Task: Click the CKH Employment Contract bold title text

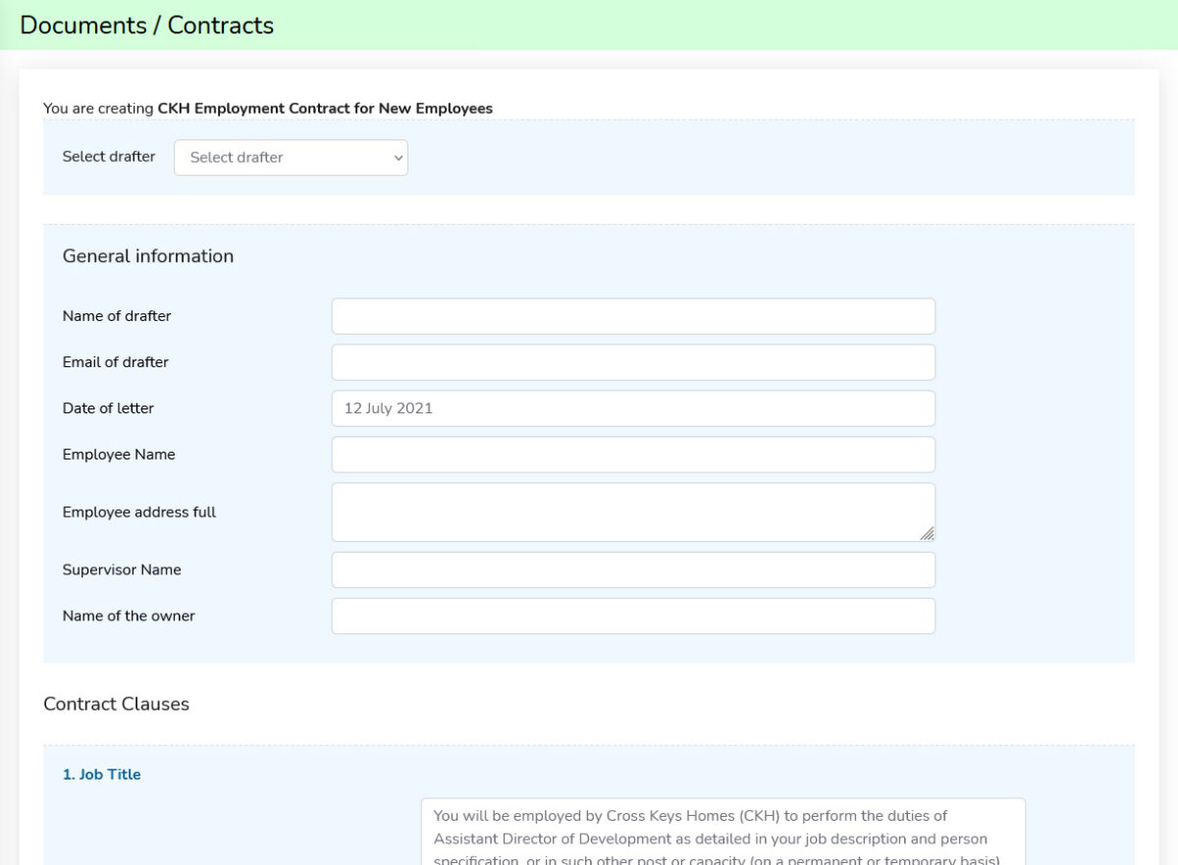Action: click(x=324, y=108)
